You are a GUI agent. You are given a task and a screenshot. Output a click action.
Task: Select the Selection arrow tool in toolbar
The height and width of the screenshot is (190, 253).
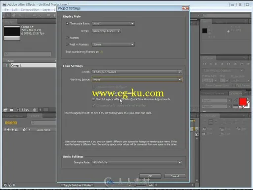click(8, 15)
